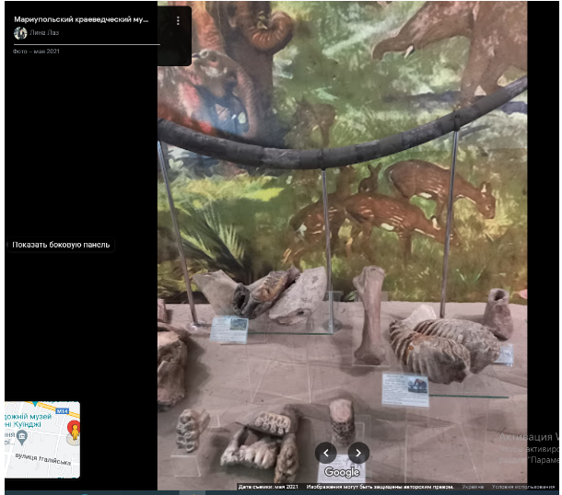Screen dimensions: 562x495
Task: Click the Google logo watermark
Action: (341, 472)
